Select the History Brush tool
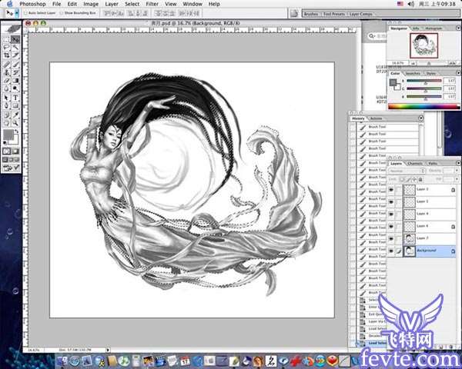 pos(15,73)
